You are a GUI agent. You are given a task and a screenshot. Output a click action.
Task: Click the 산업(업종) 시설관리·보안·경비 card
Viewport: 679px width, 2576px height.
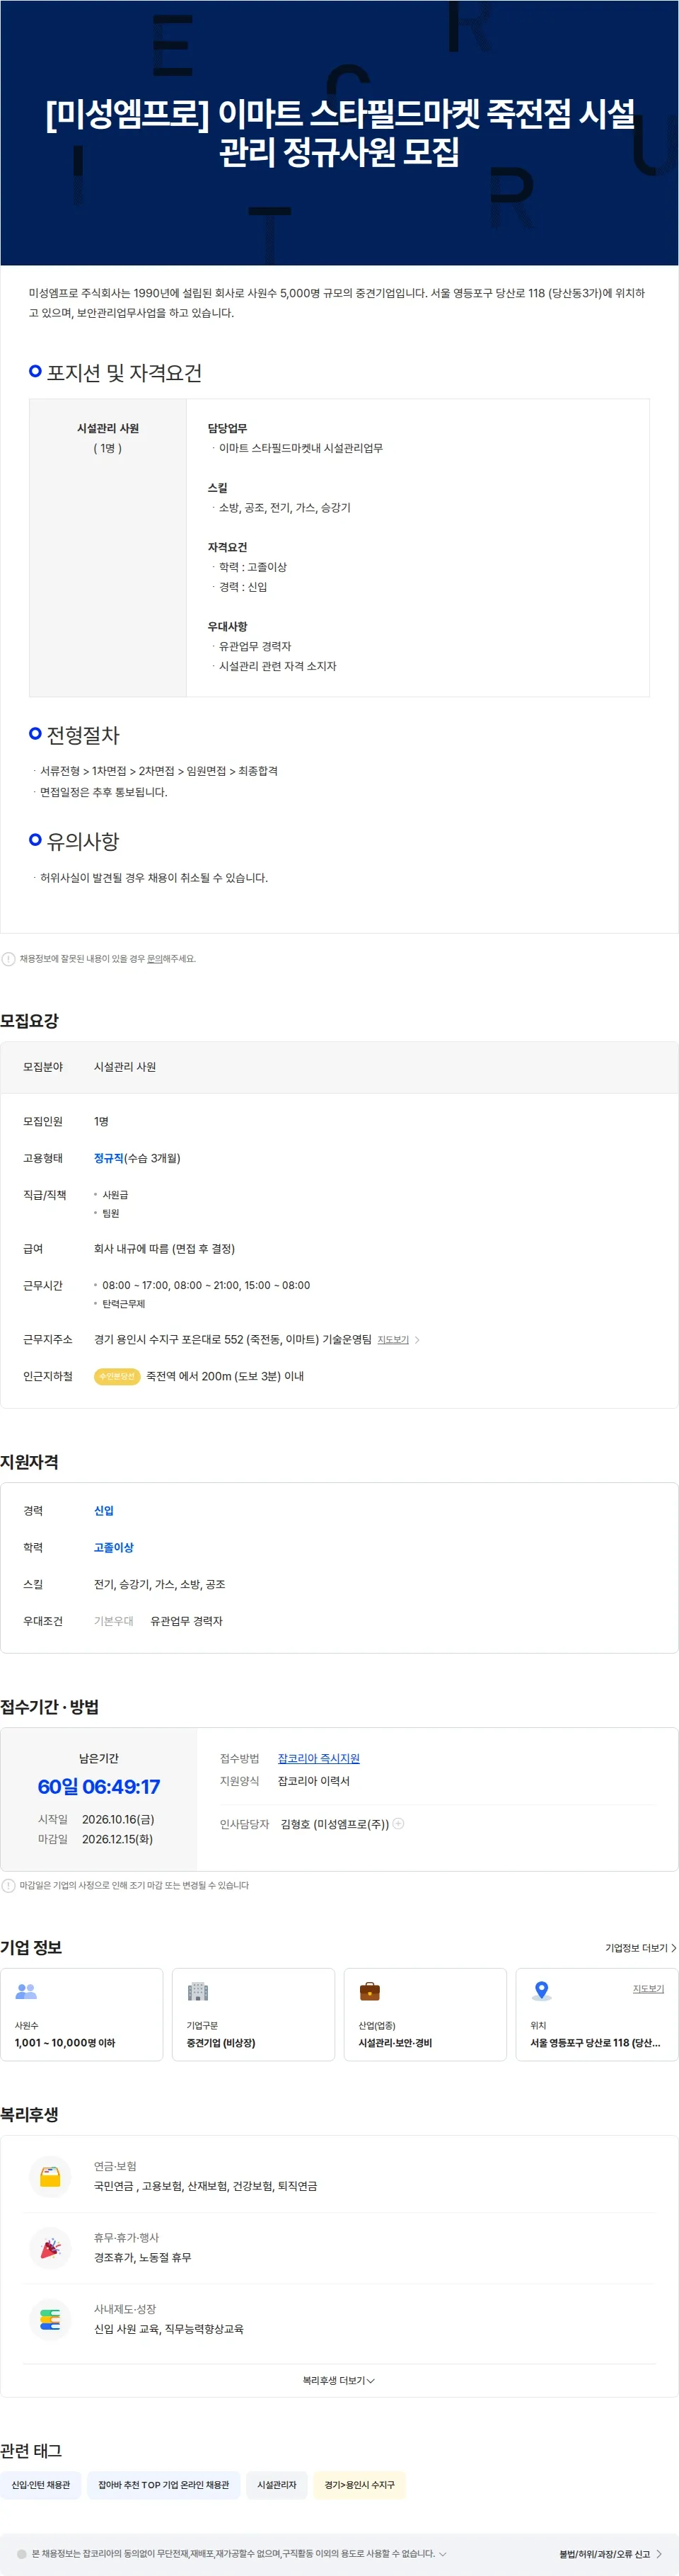425,2015
